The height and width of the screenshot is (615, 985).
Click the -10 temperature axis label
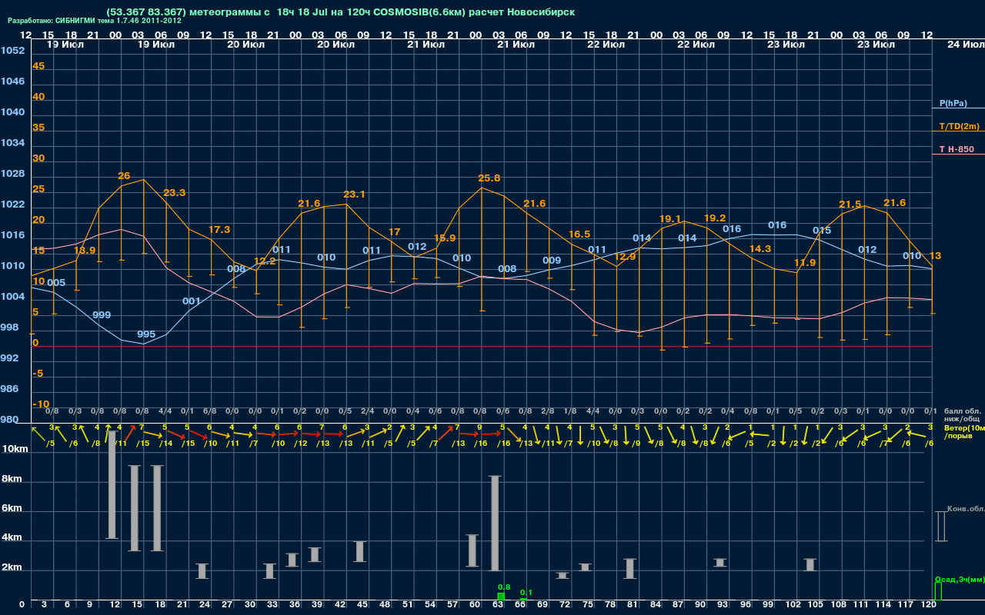click(x=41, y=404)
